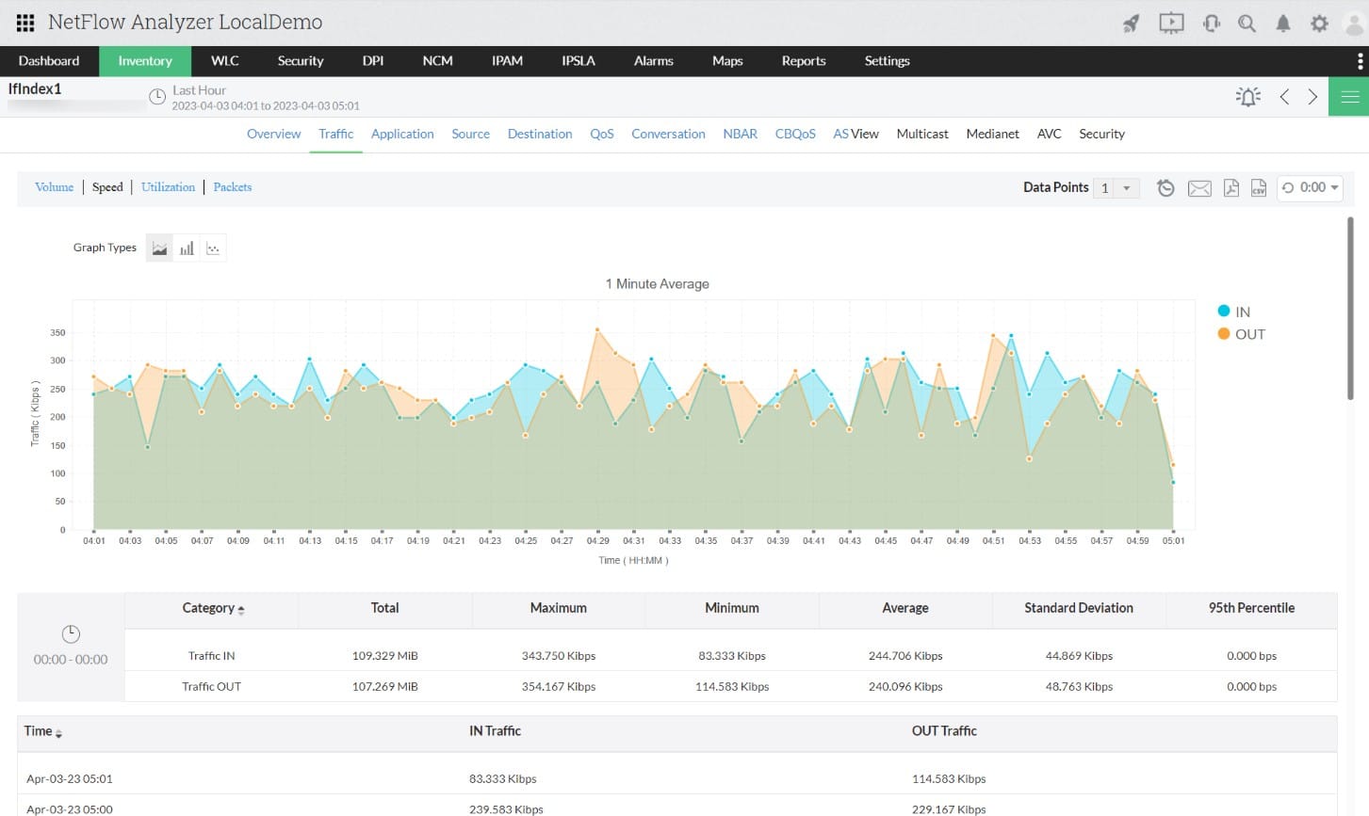Open the Settings menu

point(888,61)
